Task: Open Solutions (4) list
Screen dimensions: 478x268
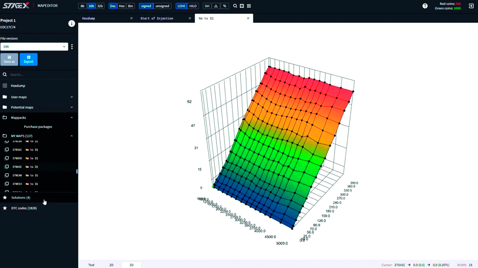Action: [39, 197]
